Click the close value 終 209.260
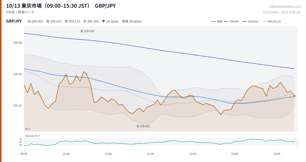The image size is (306, 162). (x=91, y=21)
